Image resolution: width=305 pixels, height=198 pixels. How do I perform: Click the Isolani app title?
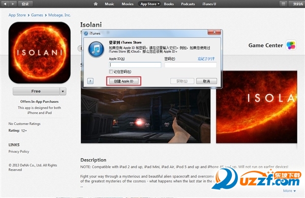coord(91,25)
